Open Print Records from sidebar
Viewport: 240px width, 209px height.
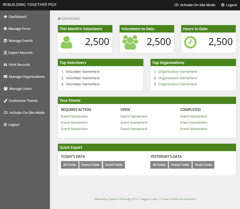19,65
